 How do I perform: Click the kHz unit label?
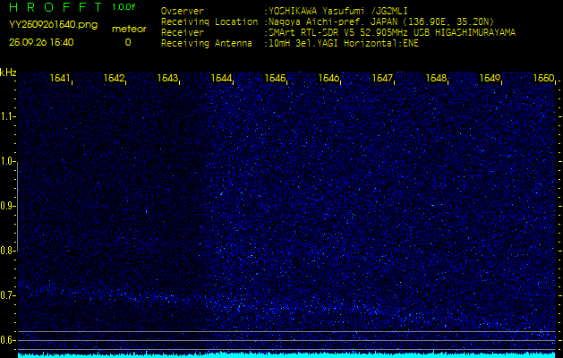coord(9,72)
